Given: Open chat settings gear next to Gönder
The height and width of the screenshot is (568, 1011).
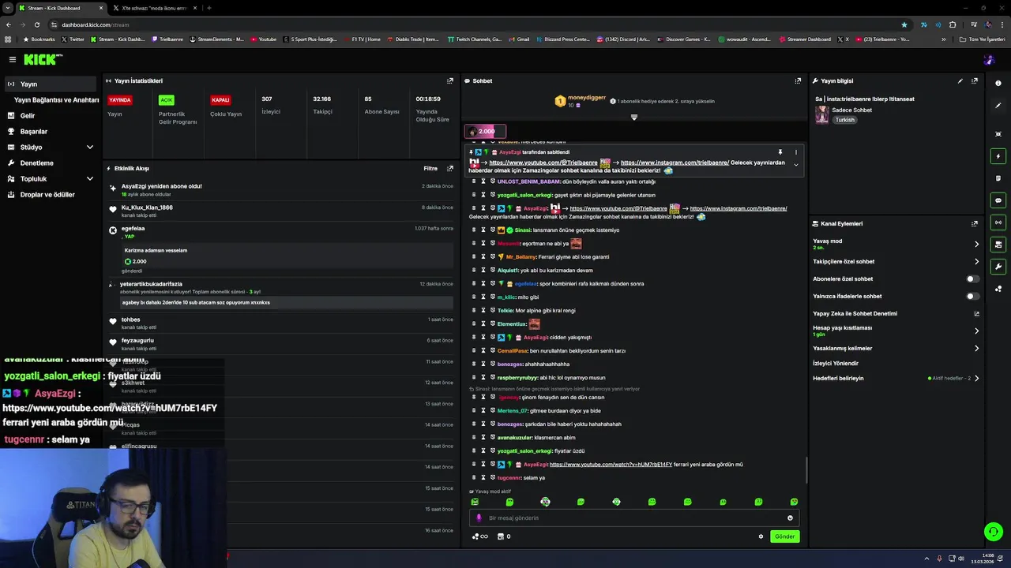Looking at the screenshot, I should pos(761,536).
